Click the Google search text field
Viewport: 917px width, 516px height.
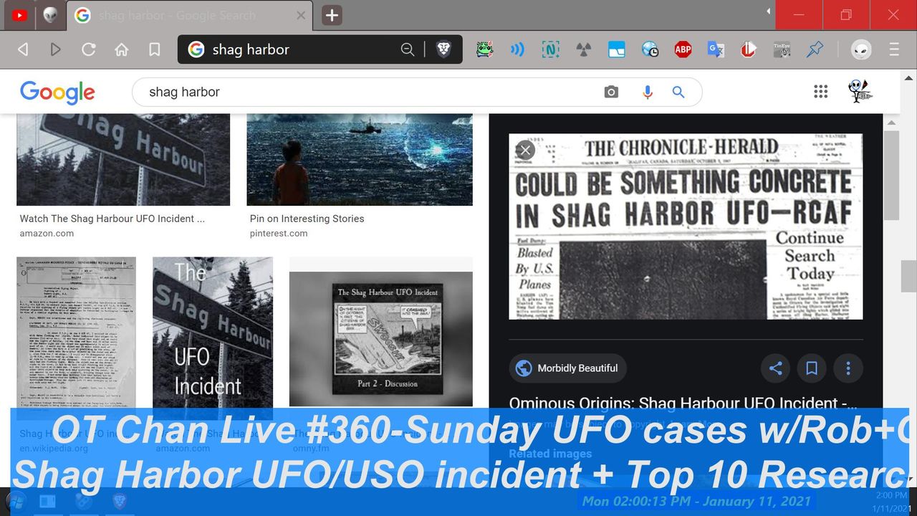pyautogui.click(x=365, y=92)
